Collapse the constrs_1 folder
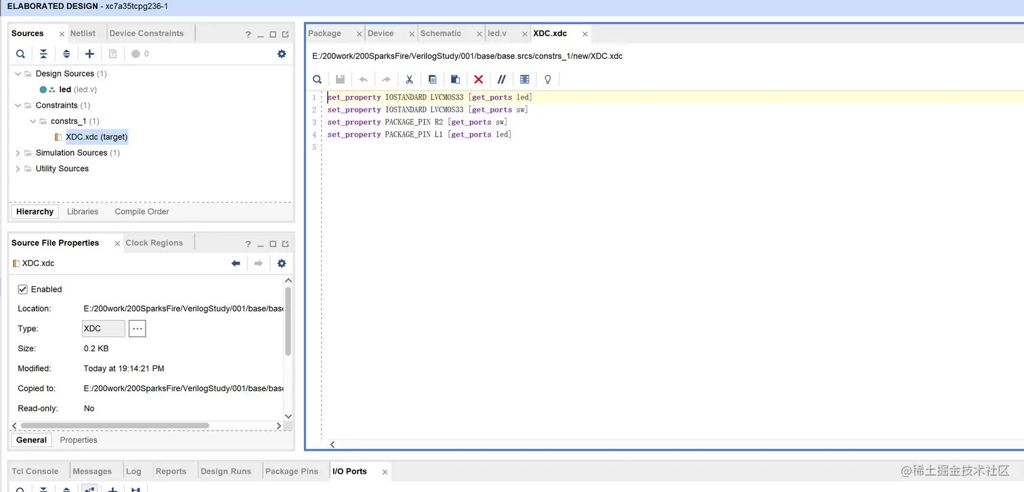The width and height of the screenshot is (1024, 492). 33,121
